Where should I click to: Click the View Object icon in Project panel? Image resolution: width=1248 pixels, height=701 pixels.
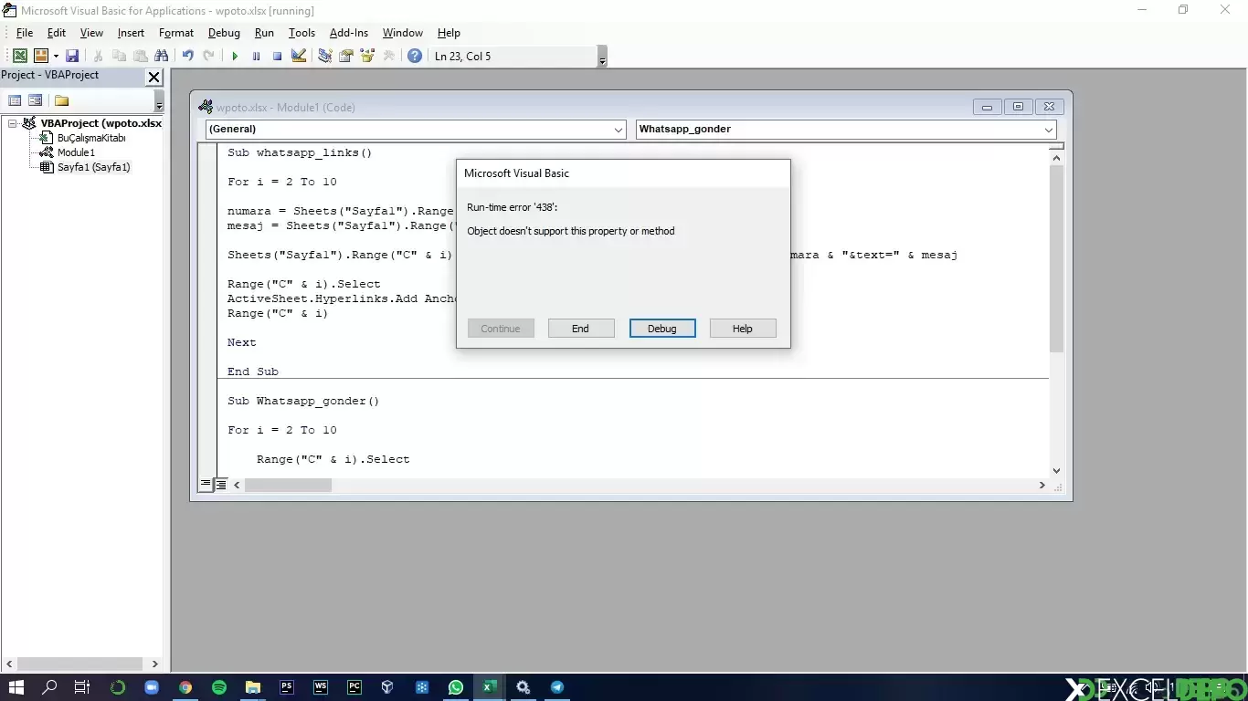coord(36,100)
